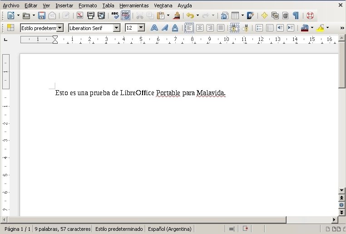This screenshot has height=234, width=346.
Task: Create a new document with the New icon
Action: pos(10,15)
